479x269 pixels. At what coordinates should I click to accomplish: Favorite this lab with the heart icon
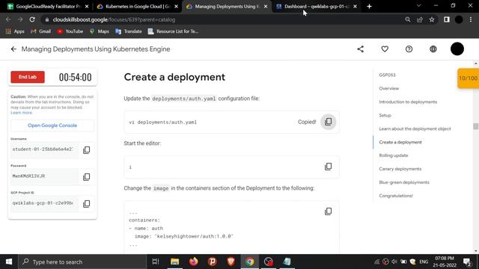click(385, 49)
